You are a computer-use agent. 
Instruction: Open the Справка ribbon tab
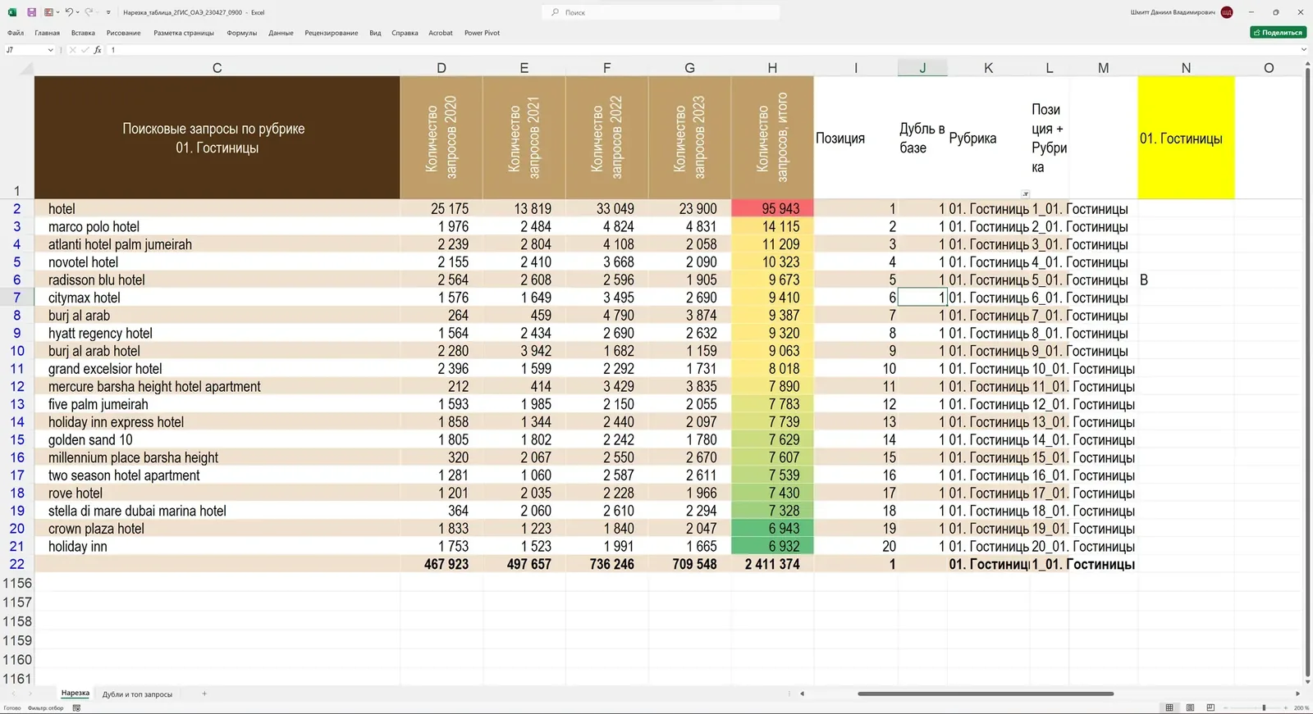pyautogui.click(x=405, y=33)
